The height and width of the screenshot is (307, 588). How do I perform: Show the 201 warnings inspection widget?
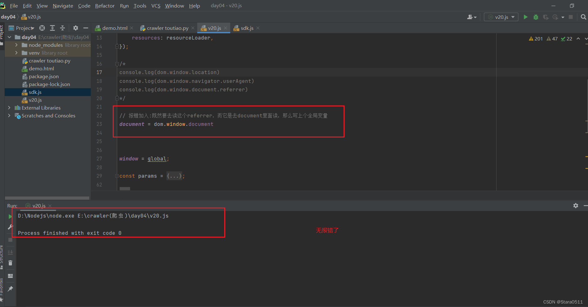[536, 39]
